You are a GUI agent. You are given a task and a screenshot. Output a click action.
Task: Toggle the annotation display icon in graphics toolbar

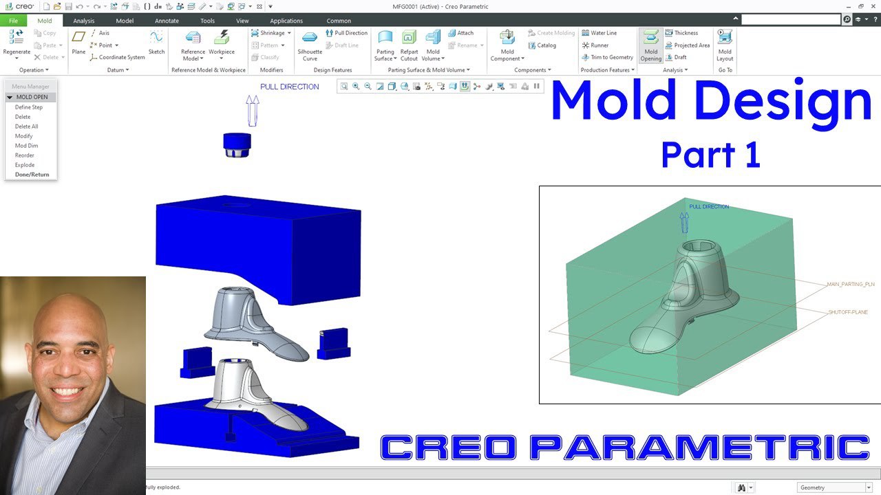pyautogui.click(x=440, y=86)
